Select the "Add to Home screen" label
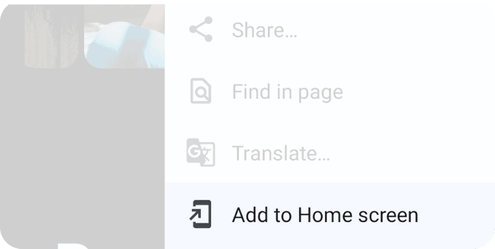This screenshot has height=249, width=495. pyautogui.click(x=325, y=215)
